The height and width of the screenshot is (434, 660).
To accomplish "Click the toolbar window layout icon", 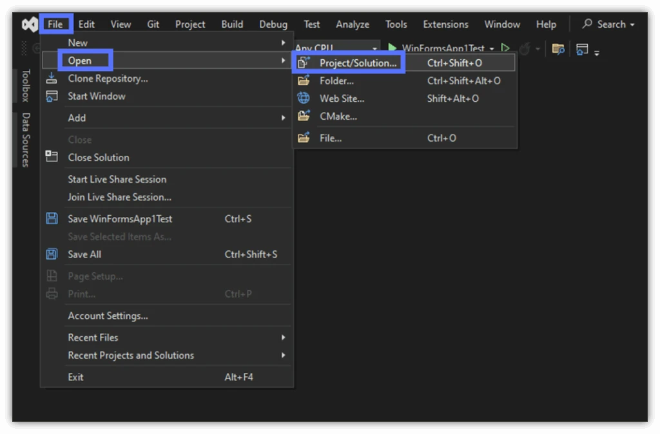I will point(582,49).
